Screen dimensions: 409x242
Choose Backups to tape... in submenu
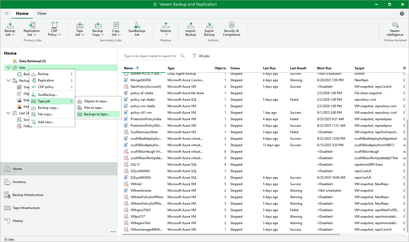coord(98,114)
